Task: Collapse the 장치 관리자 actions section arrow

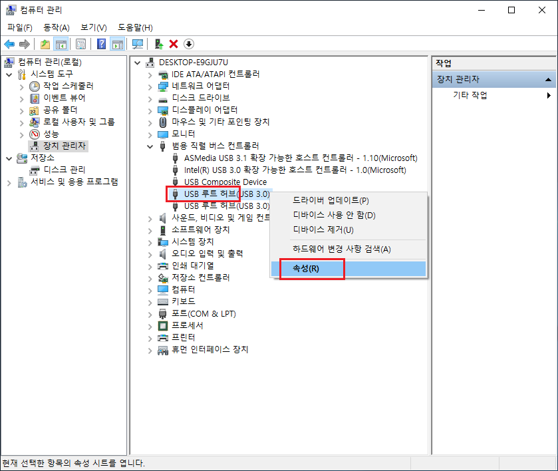Action: pos(549,80)
